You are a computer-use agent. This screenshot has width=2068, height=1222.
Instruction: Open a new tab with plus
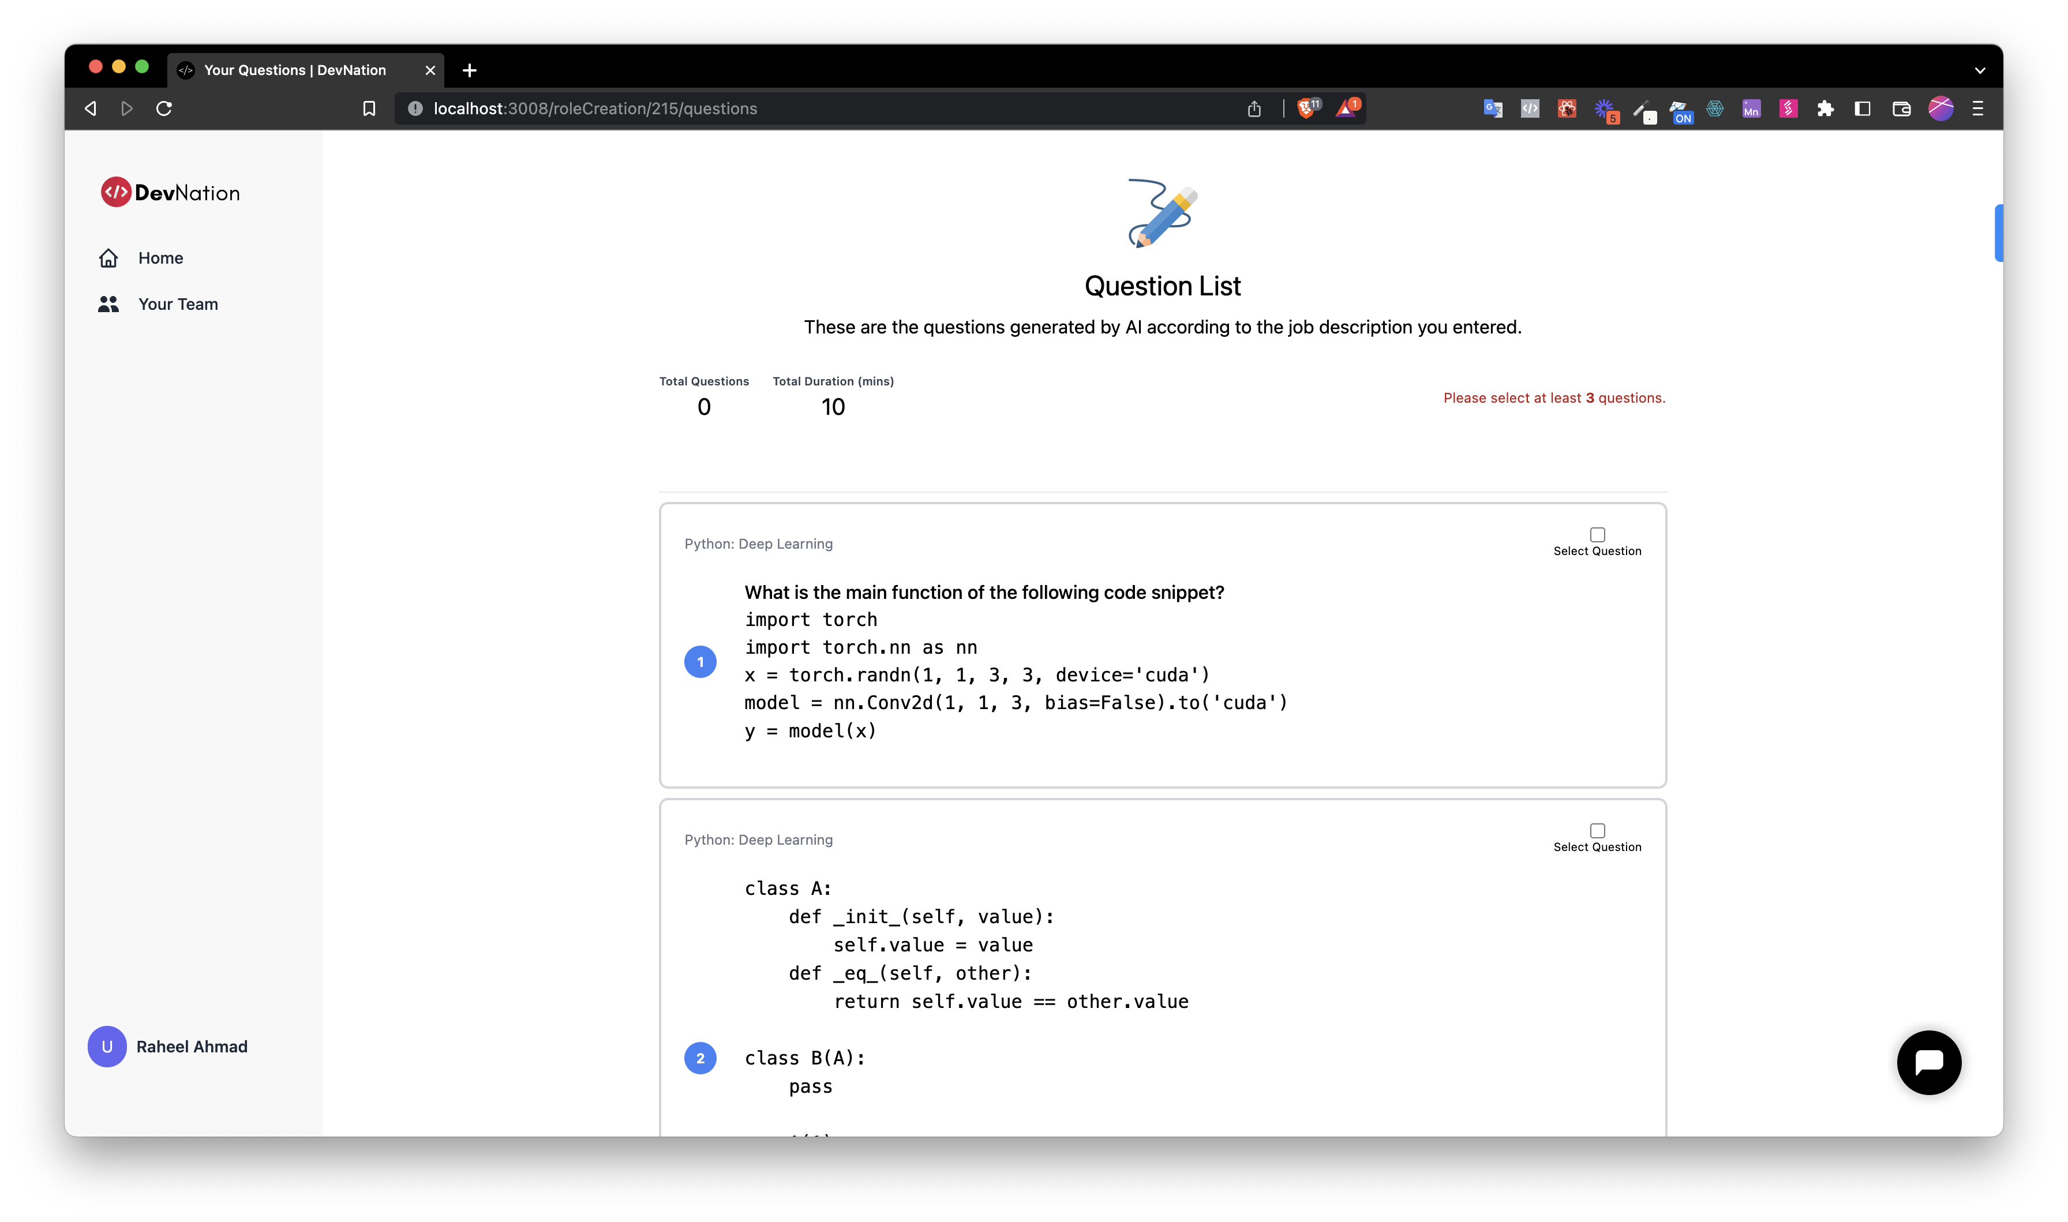[x=469, y=71]
